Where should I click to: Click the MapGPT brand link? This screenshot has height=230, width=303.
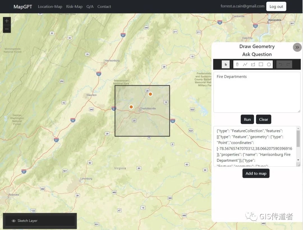click(x=23, y=6)
